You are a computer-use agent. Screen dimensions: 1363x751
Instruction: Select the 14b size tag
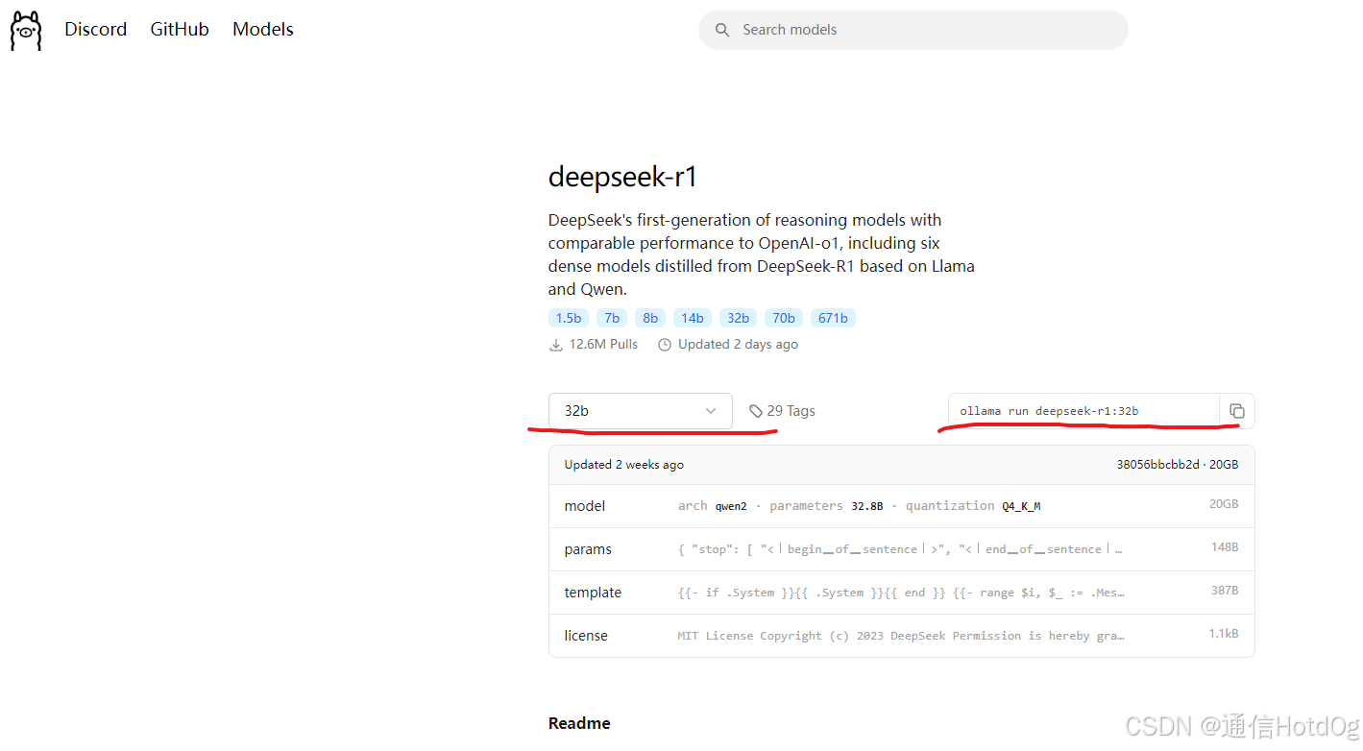(693, 318)
